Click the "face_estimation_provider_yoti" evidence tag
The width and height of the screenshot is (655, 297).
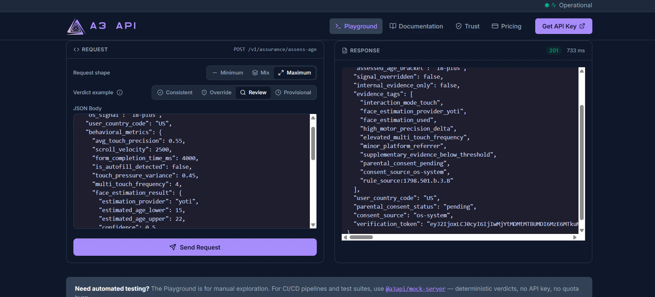click(x=413, y=111)
